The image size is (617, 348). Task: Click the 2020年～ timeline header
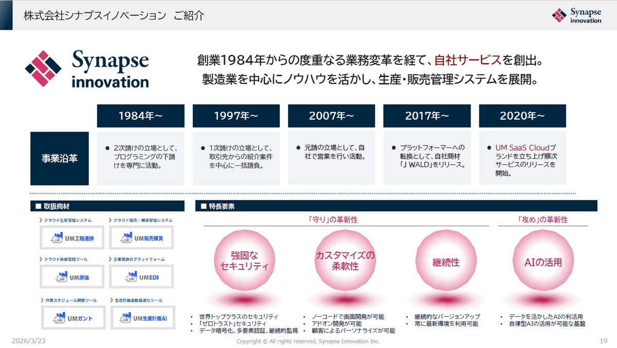pyautogui.click(x=522, y=116)
